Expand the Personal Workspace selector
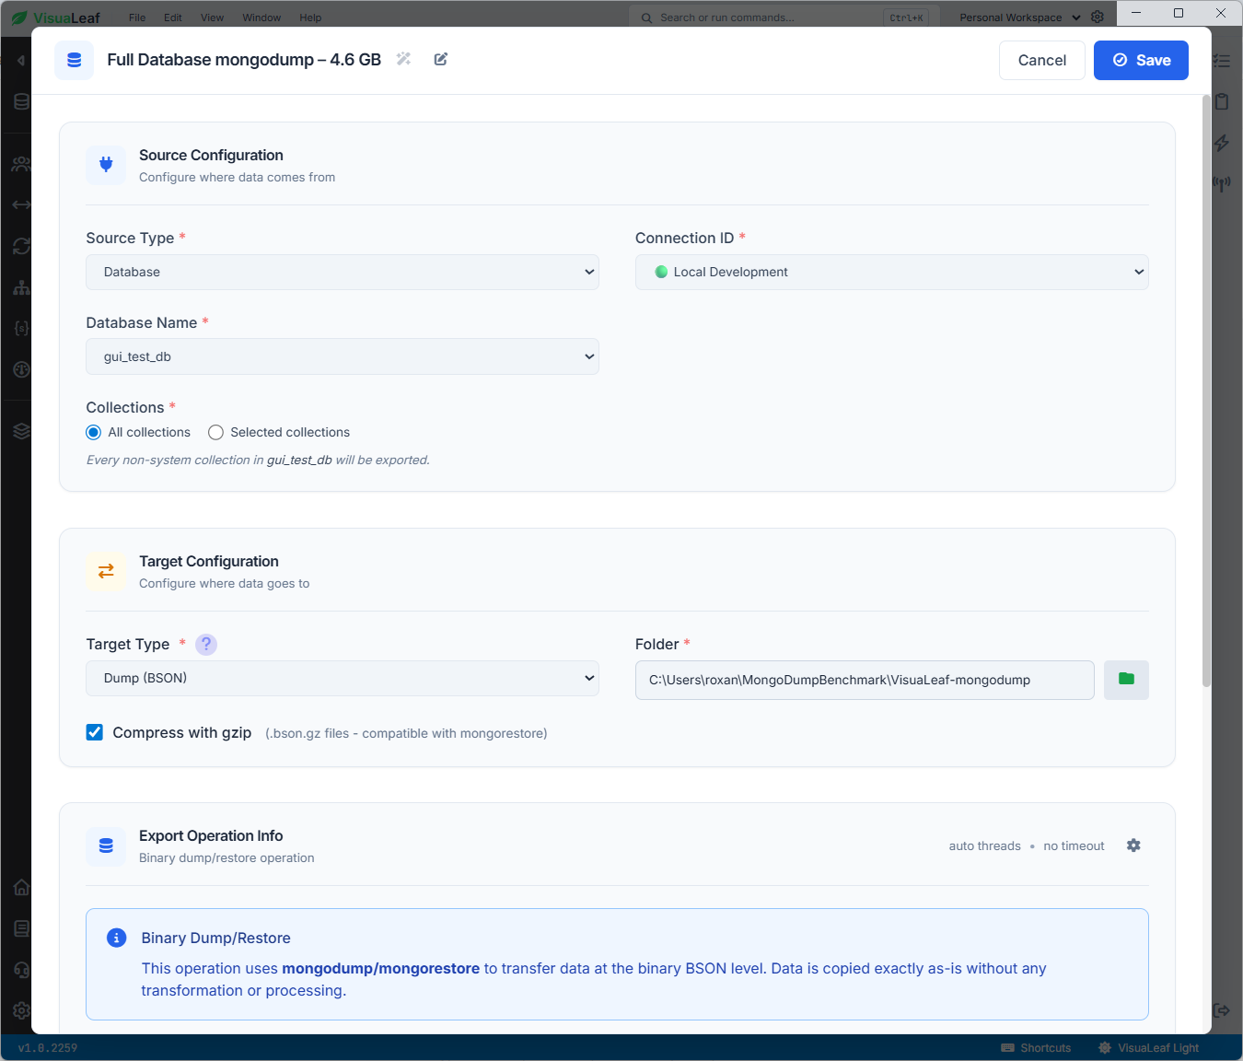The height and width of the screenshot is (1061, 1243). 1019,17
